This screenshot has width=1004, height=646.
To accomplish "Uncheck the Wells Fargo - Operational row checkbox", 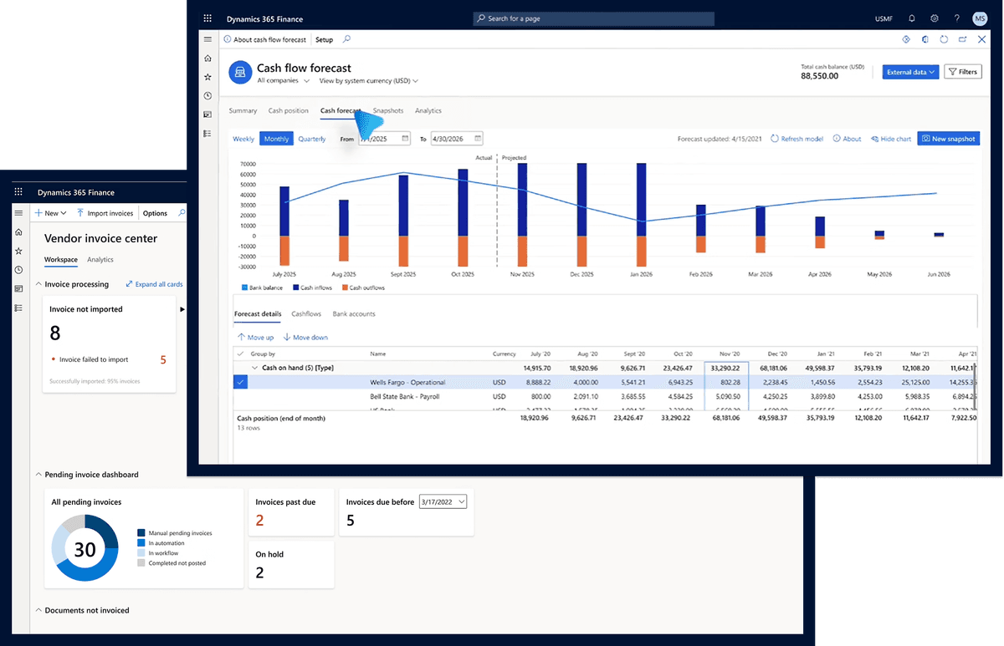I will click(x=241, y=382).
